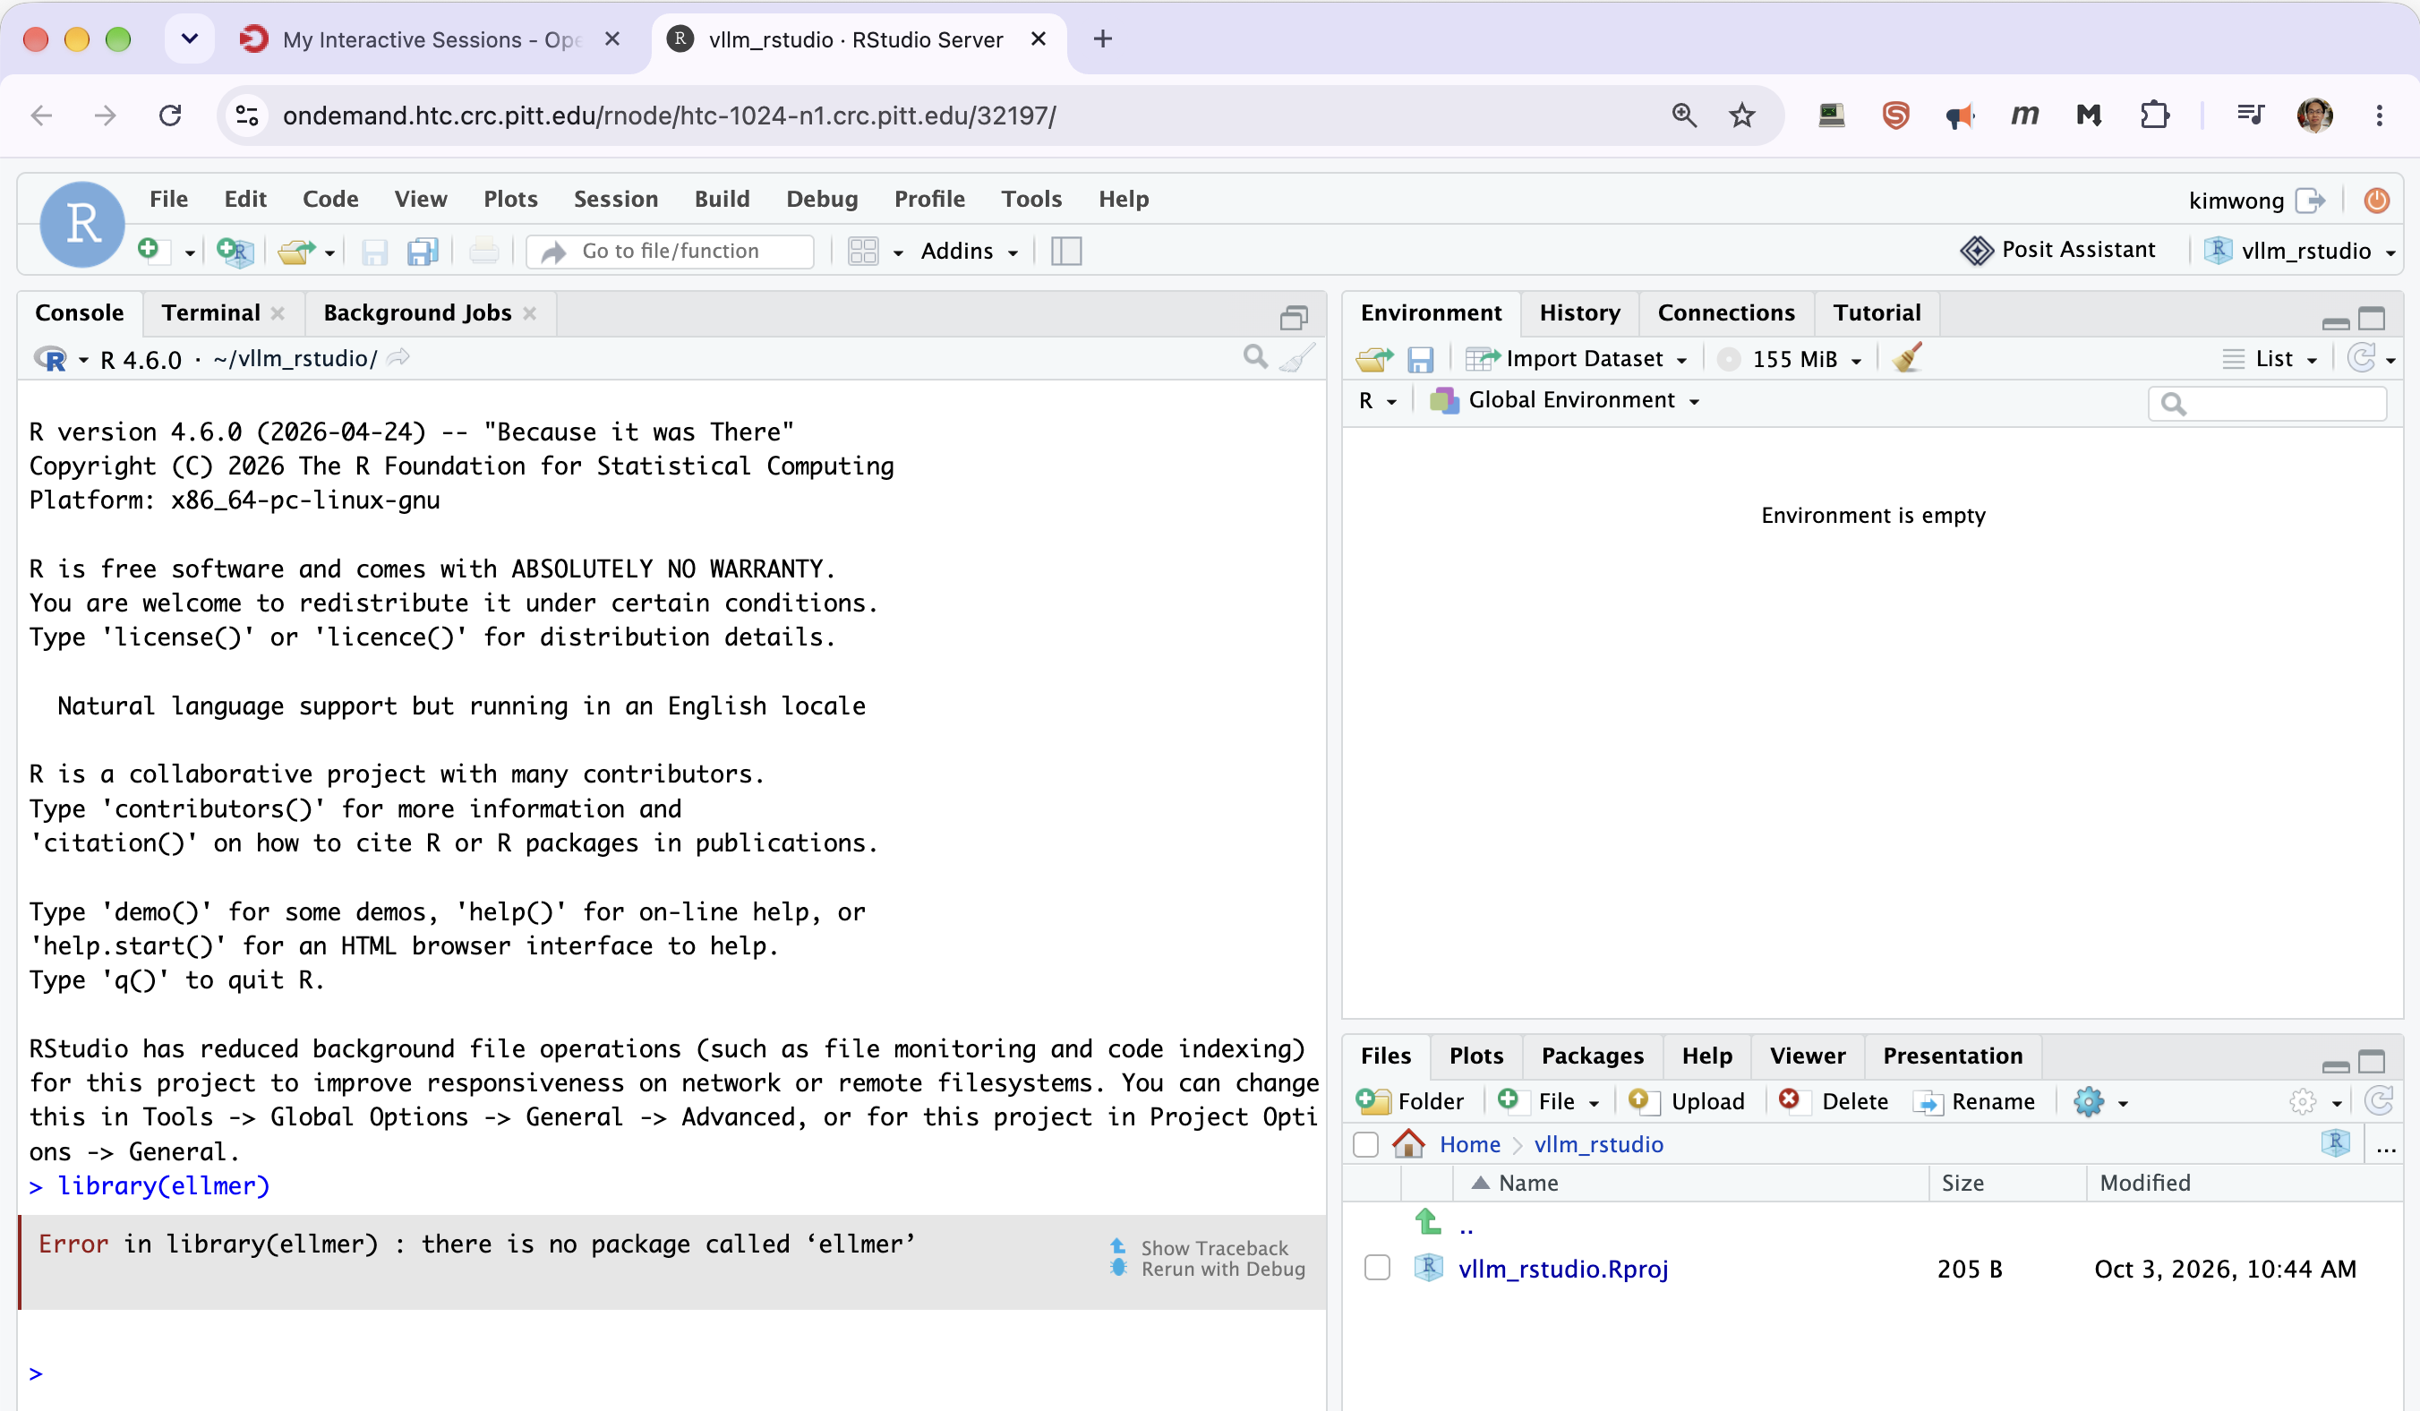
Task: Click Rerun with Debug link
Action: [x=1222, y=1269]
